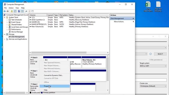Click the checkmark properties icon in the toolbar
The height and width of the screenshot is (95, 169).
point(29,11)
